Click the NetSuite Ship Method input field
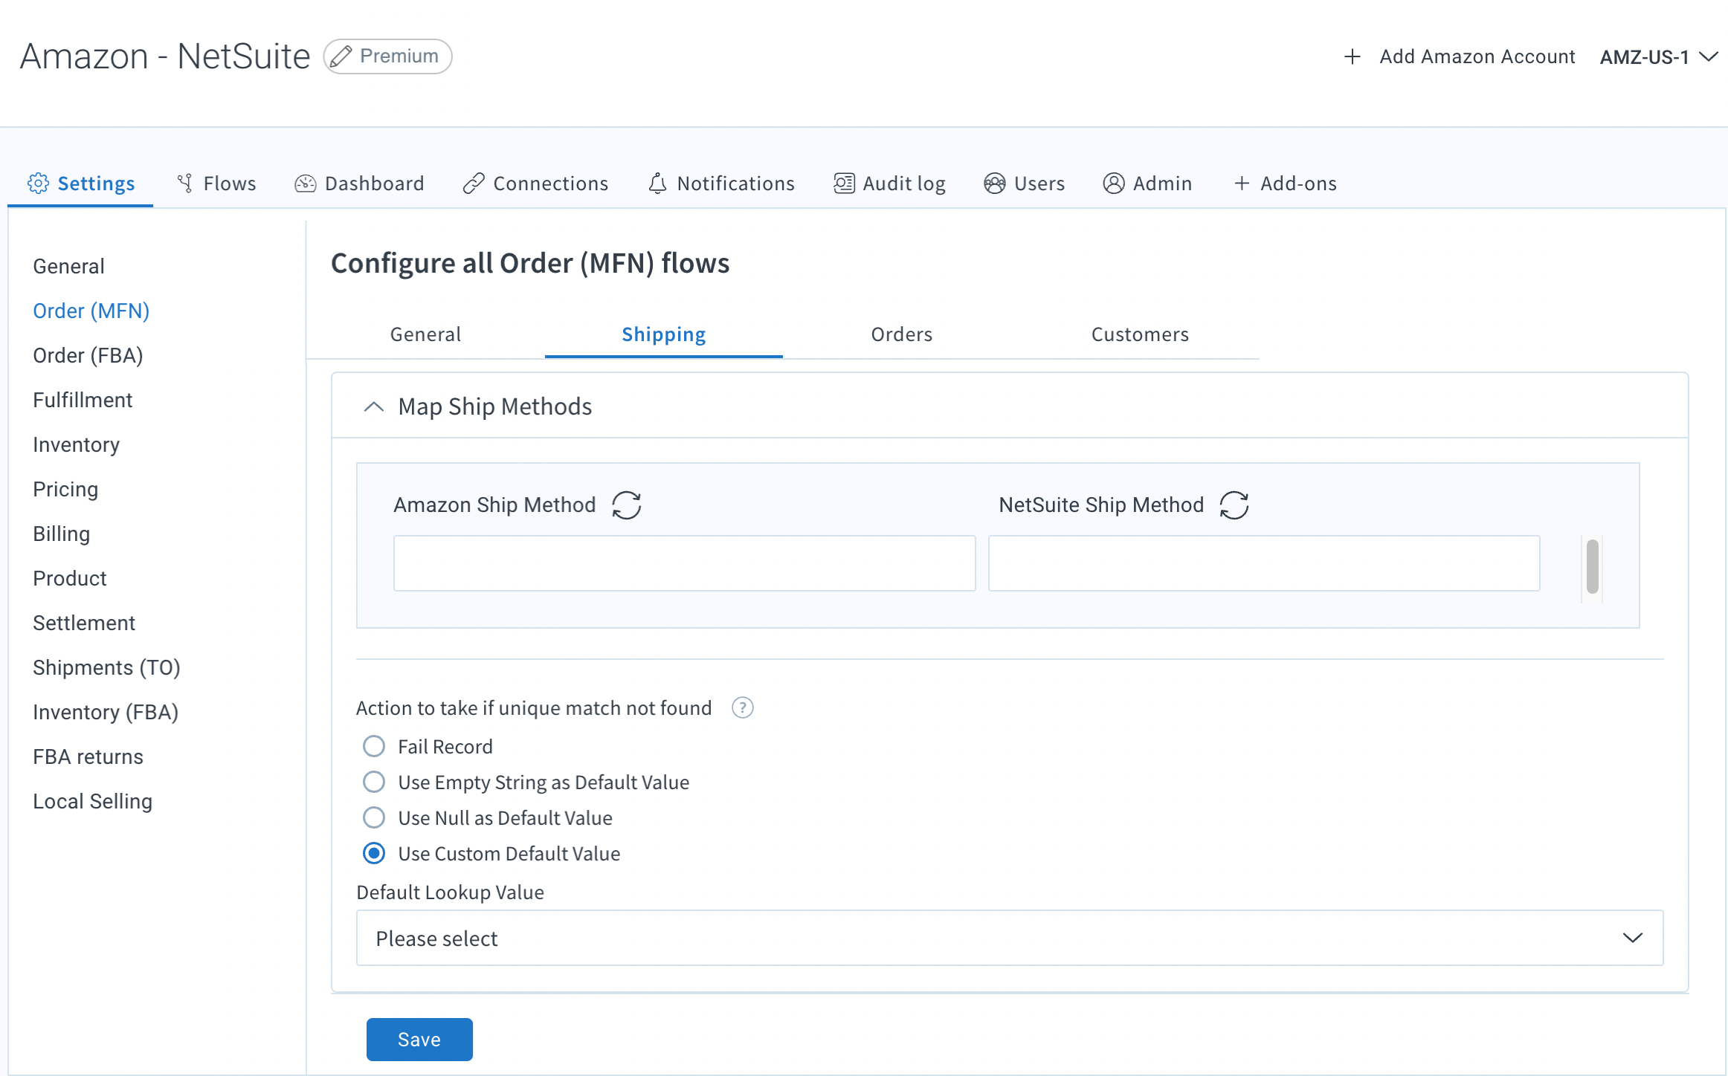This screenshot has height=1076, width=1728. click(x=1264, y=562)
